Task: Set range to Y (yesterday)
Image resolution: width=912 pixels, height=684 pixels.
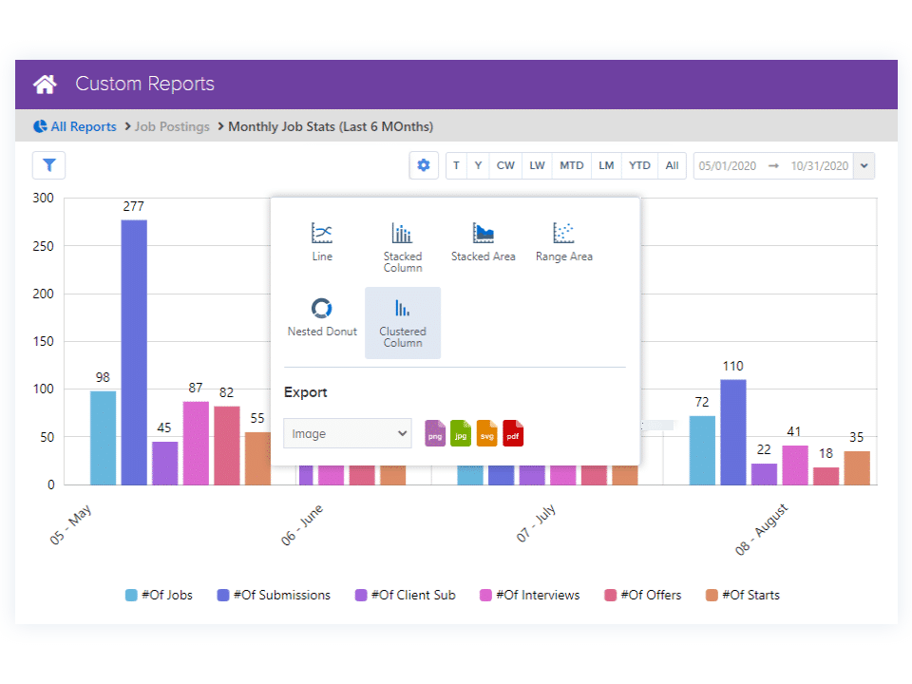Action: click(x=478, y=165)
